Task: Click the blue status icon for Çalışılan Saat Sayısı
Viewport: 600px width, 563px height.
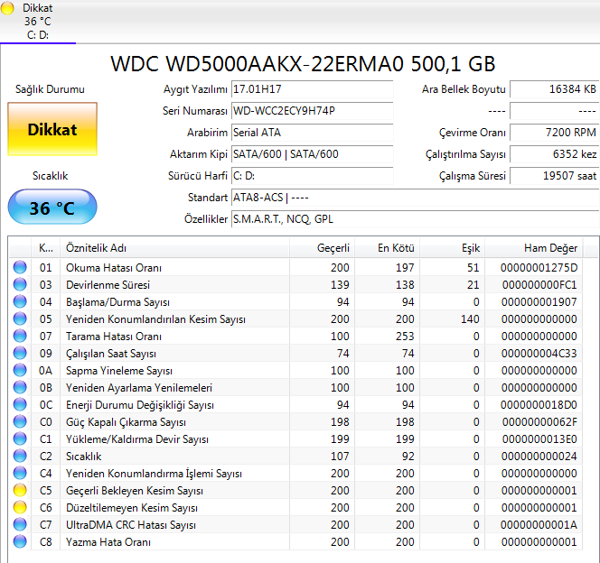Action: pos(20,354)
